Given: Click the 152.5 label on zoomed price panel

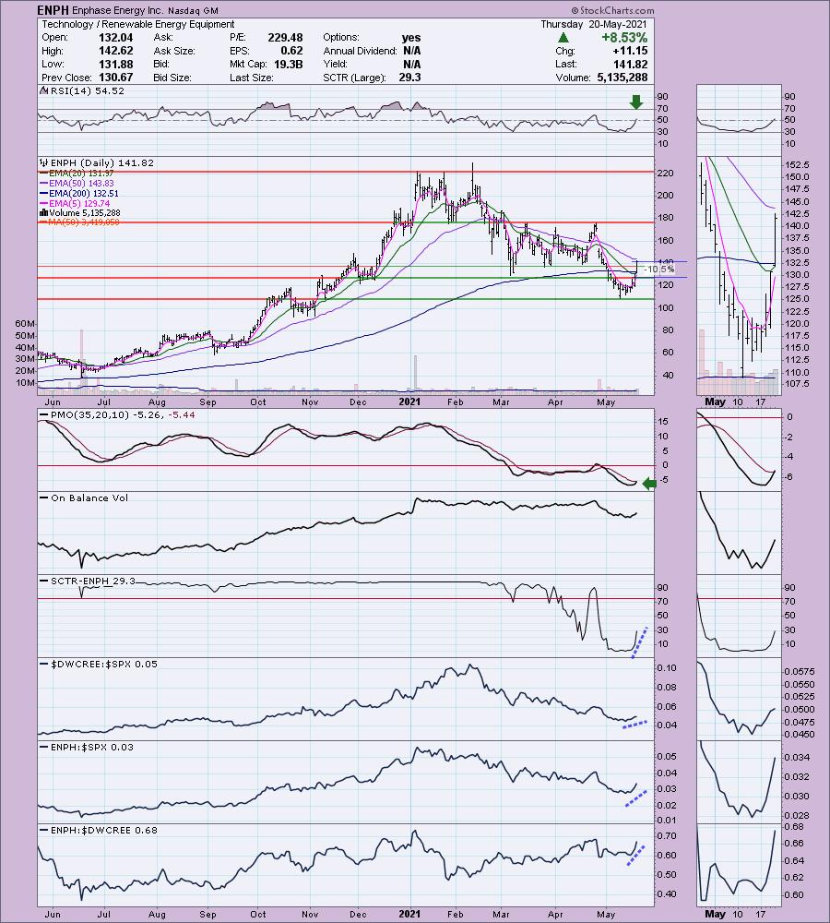Looking at the screenshot, I should (x=797, y=165).
